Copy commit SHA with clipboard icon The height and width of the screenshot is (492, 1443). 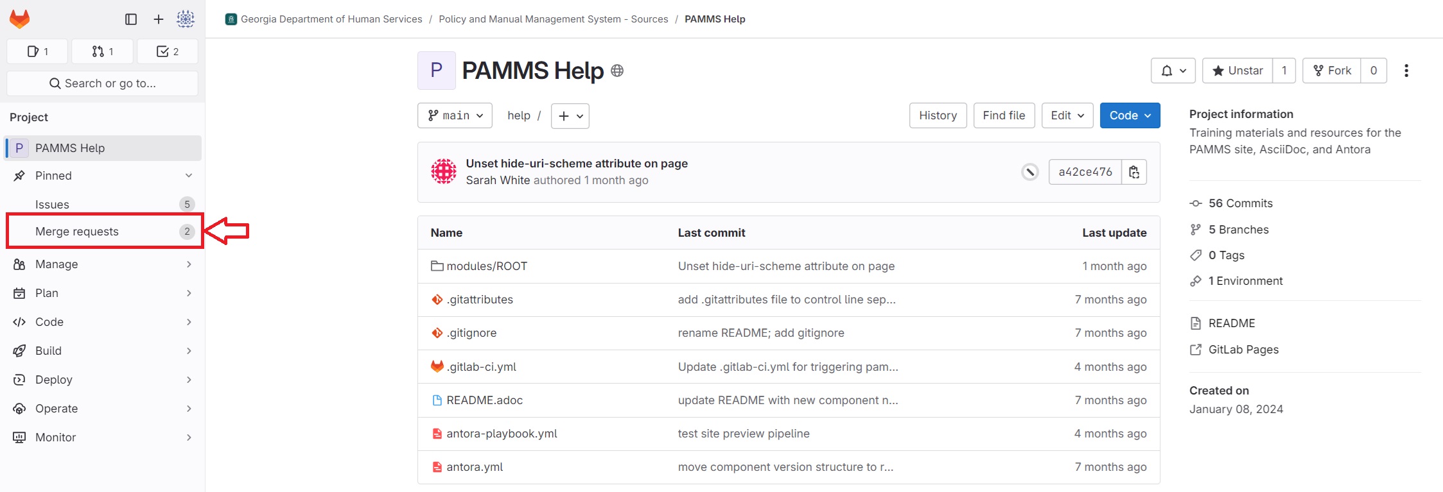coord(1134,172)
